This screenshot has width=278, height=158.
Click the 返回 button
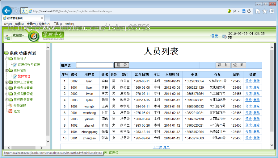238,65
